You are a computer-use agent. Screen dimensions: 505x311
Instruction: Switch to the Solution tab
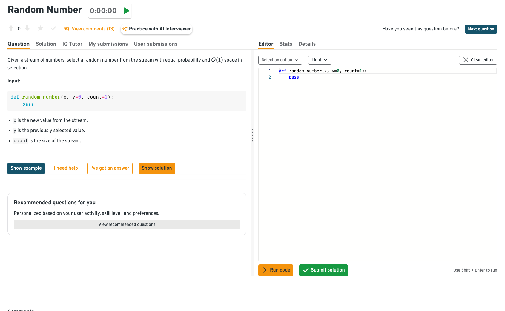coord(46,44)
